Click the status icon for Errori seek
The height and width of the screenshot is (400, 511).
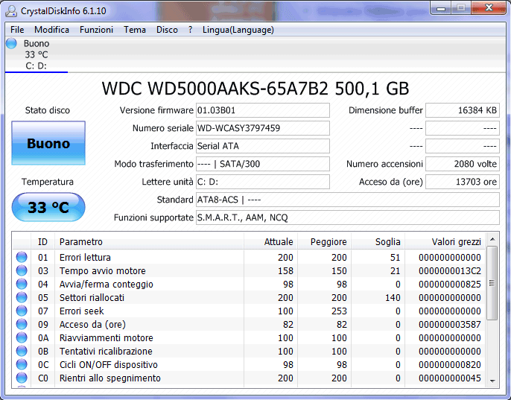tap(22, 311)
